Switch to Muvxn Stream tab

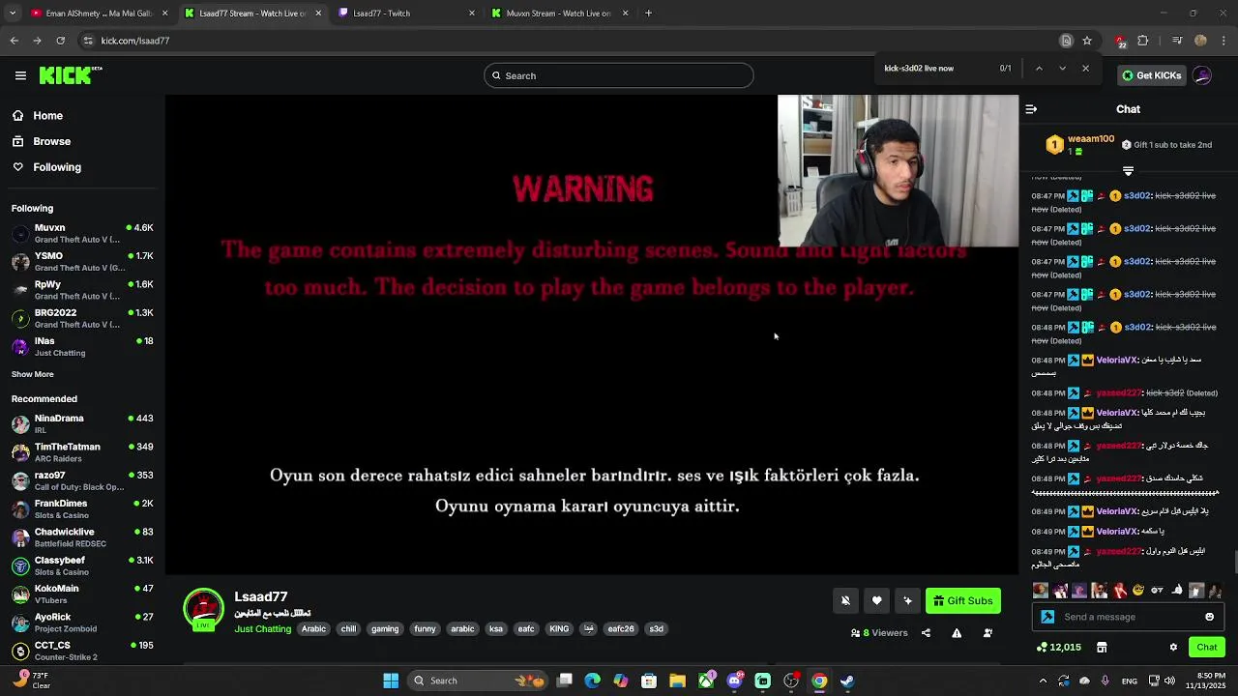tap(558, 14)
